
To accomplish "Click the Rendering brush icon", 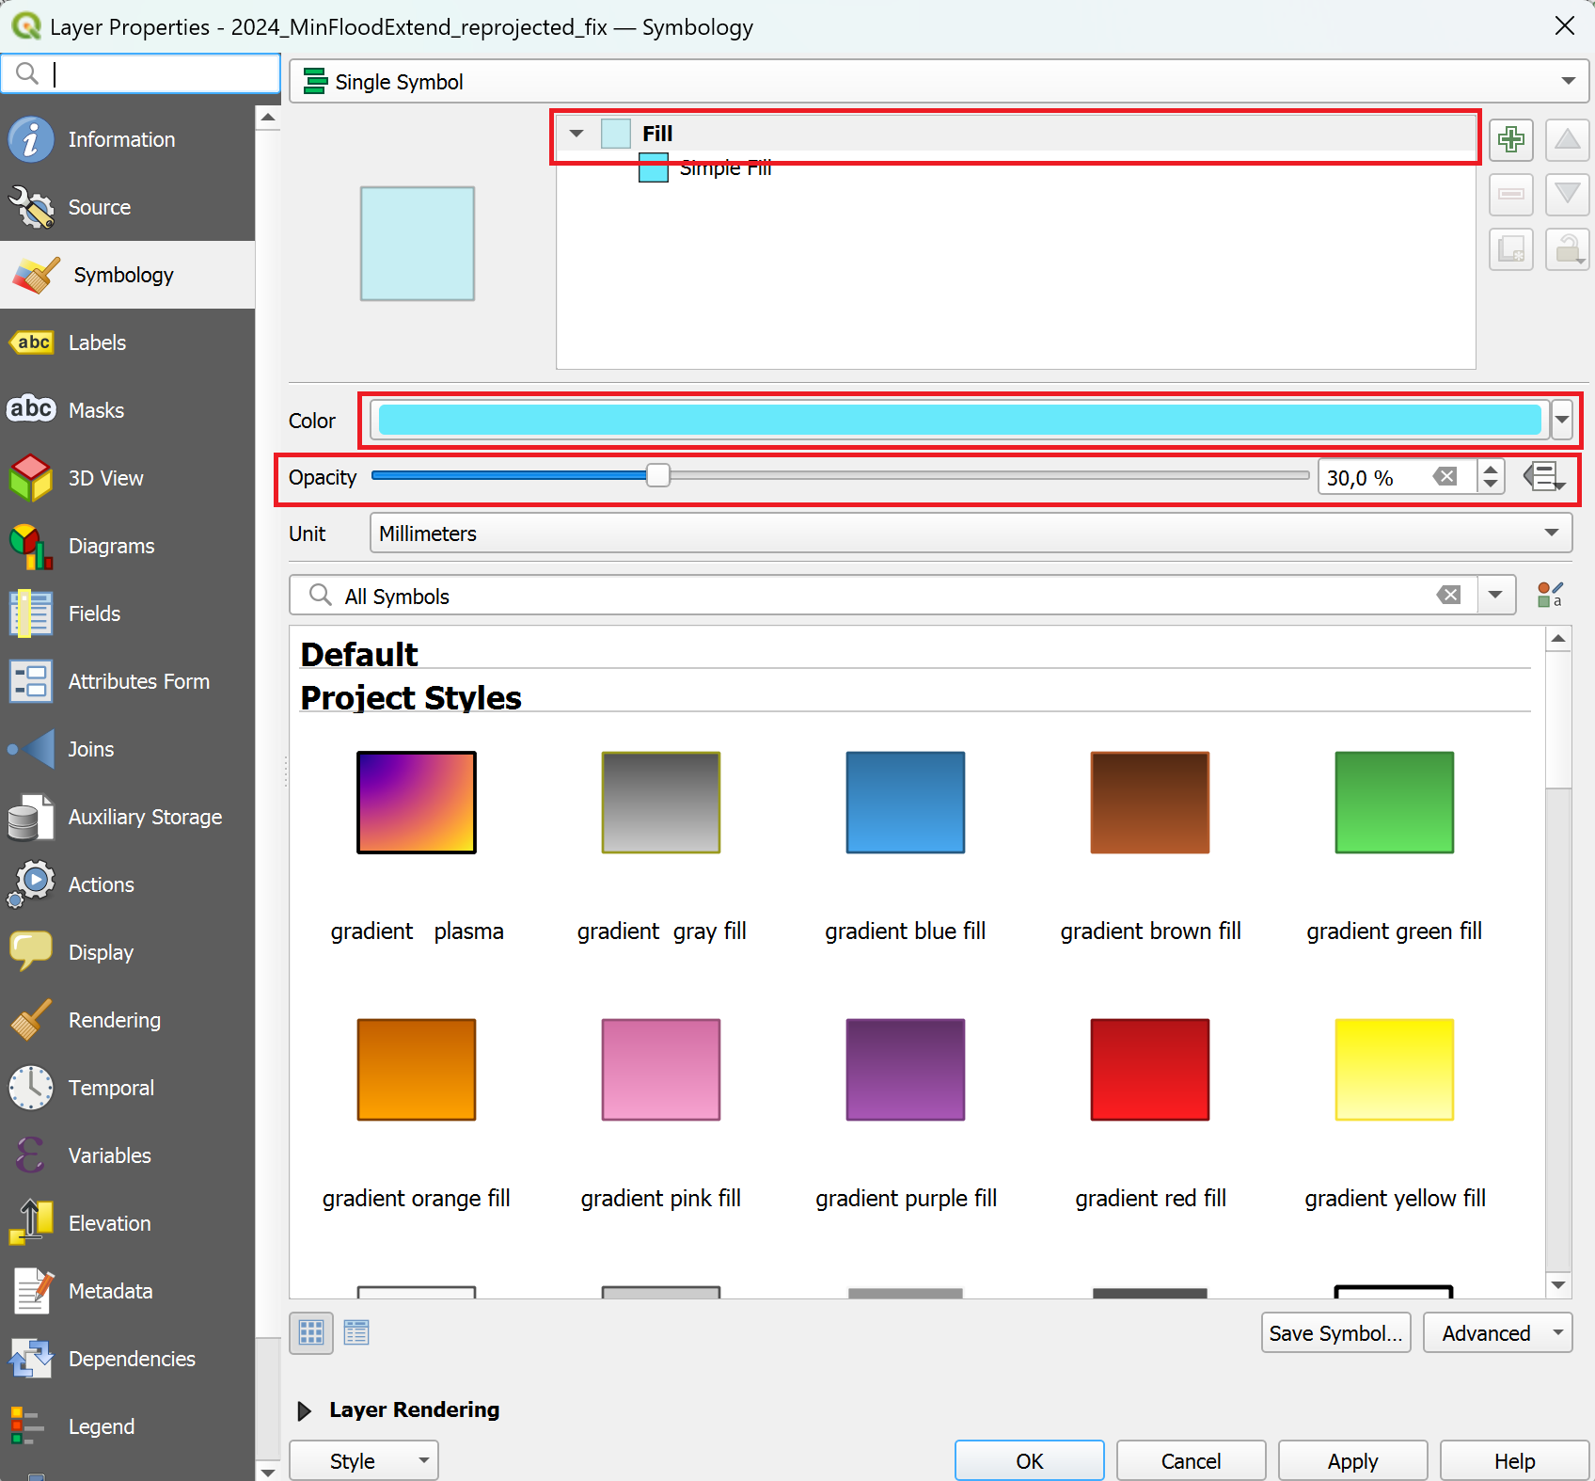I will (31, 1020).
